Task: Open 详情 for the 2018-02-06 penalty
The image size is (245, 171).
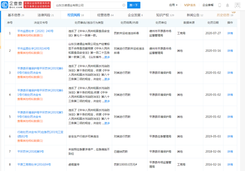Action: (x=230, y=151)
